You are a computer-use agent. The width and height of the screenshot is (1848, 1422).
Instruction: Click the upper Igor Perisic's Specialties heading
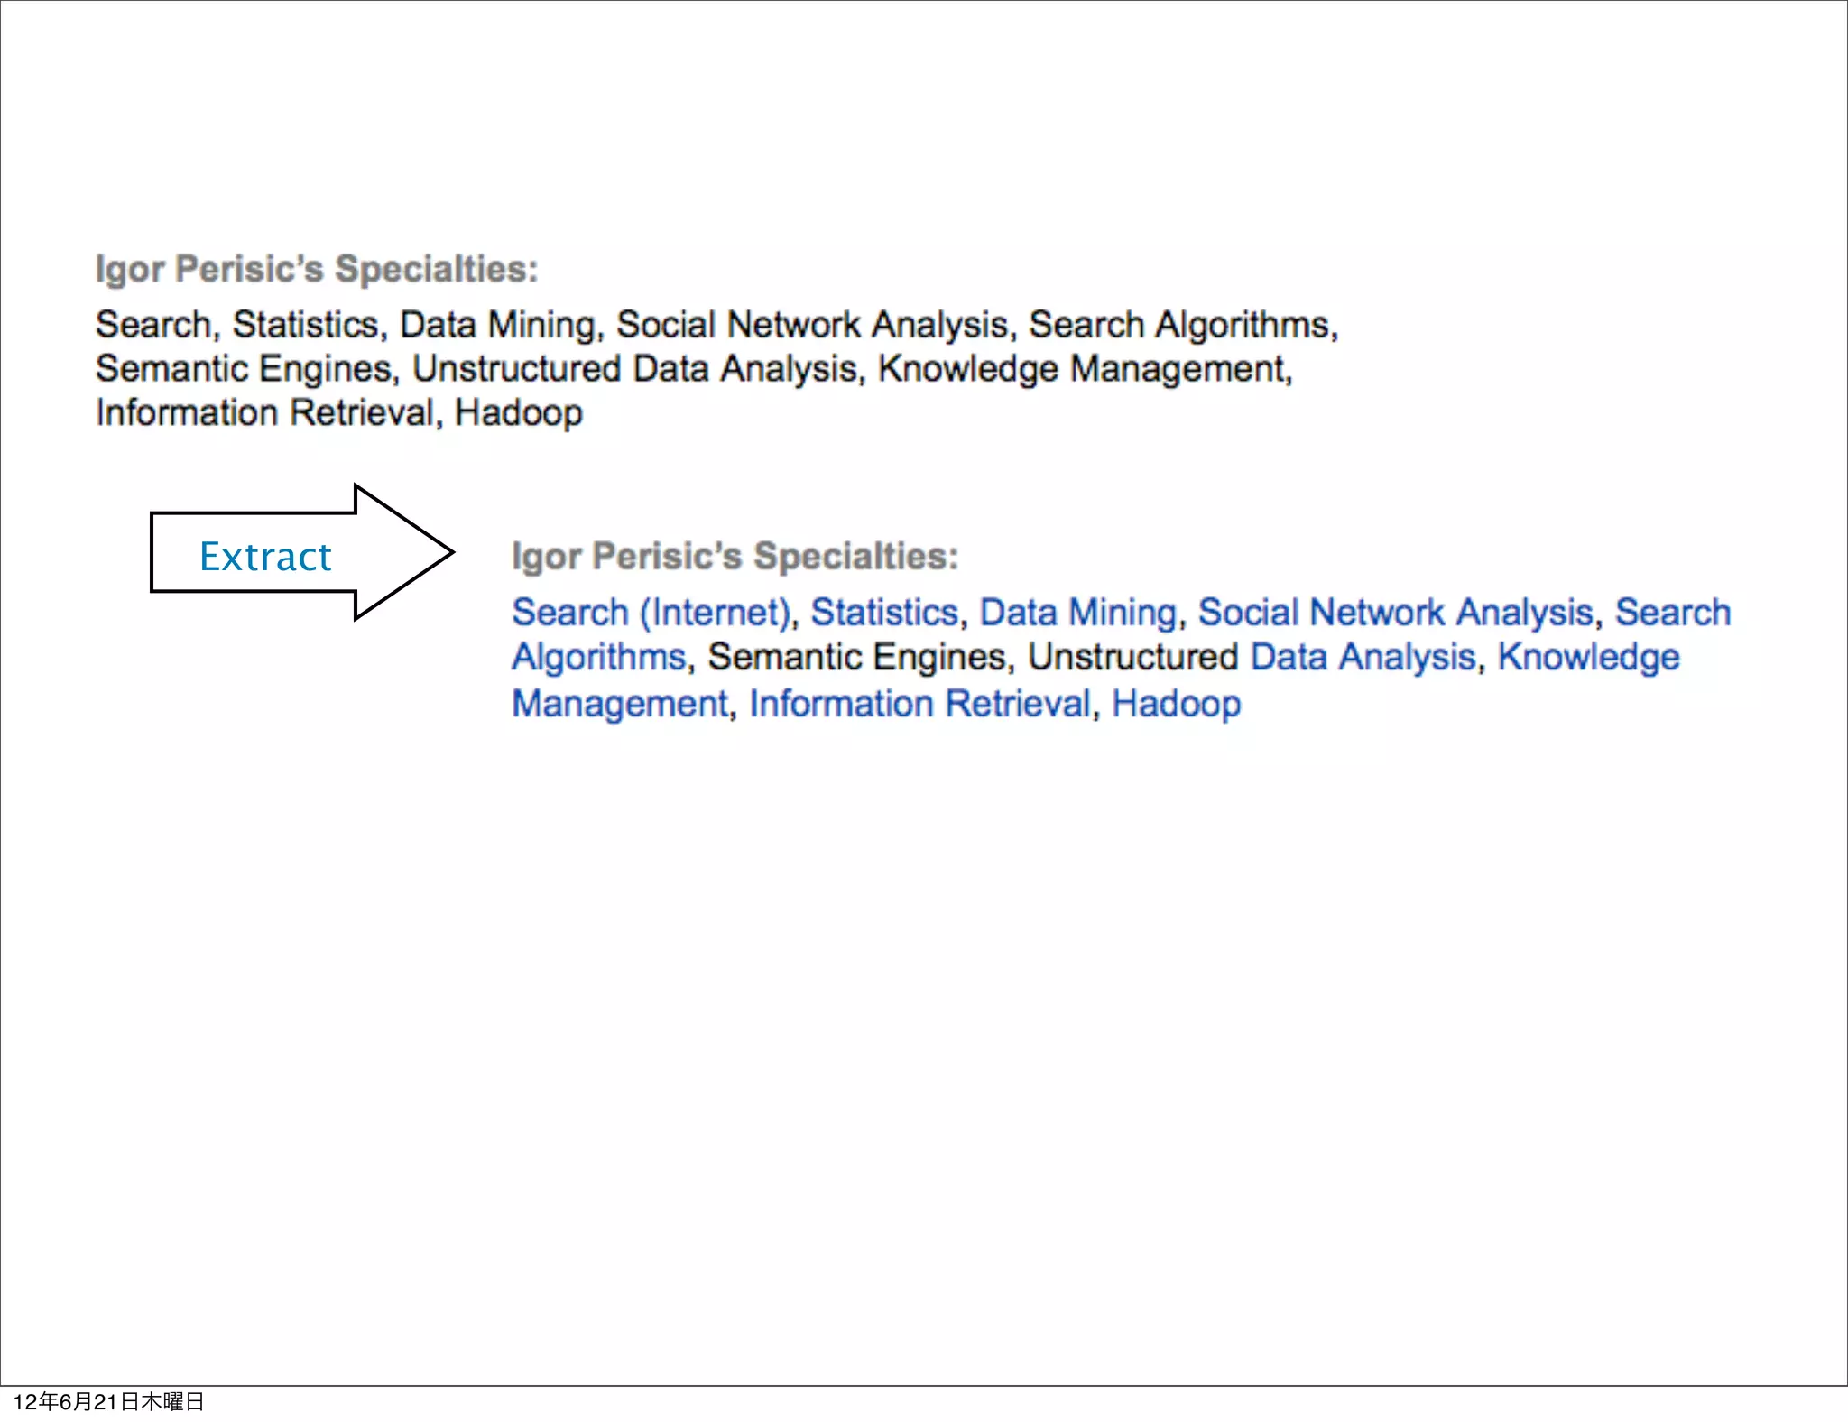point(317,269)
